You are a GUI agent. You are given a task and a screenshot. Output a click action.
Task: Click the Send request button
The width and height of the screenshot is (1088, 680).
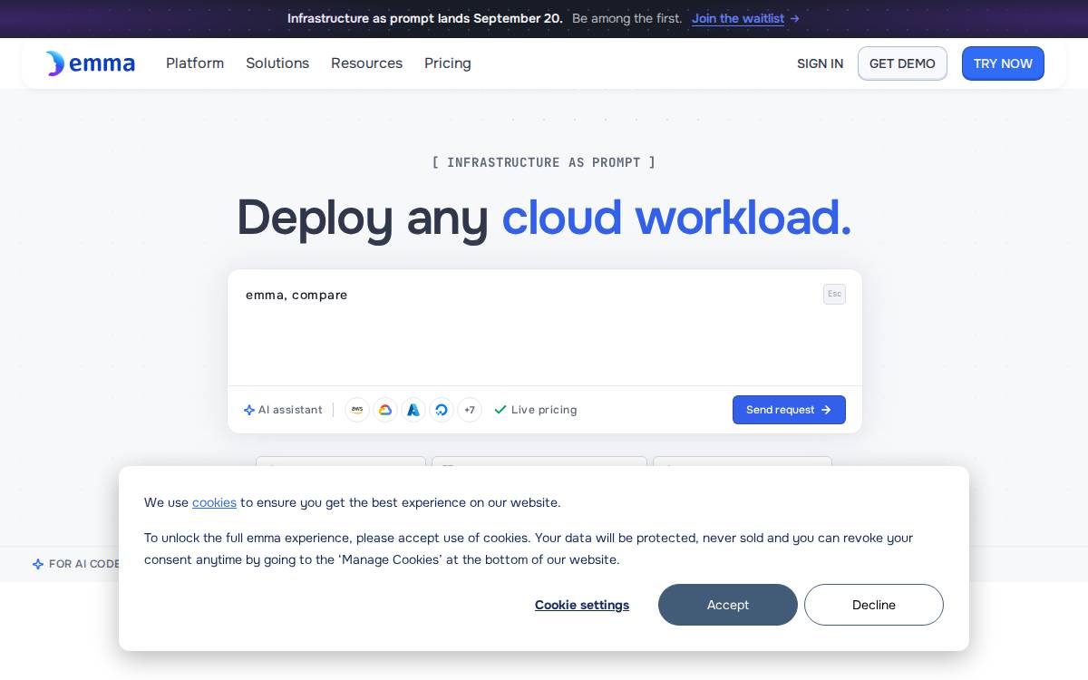(789, 410)
